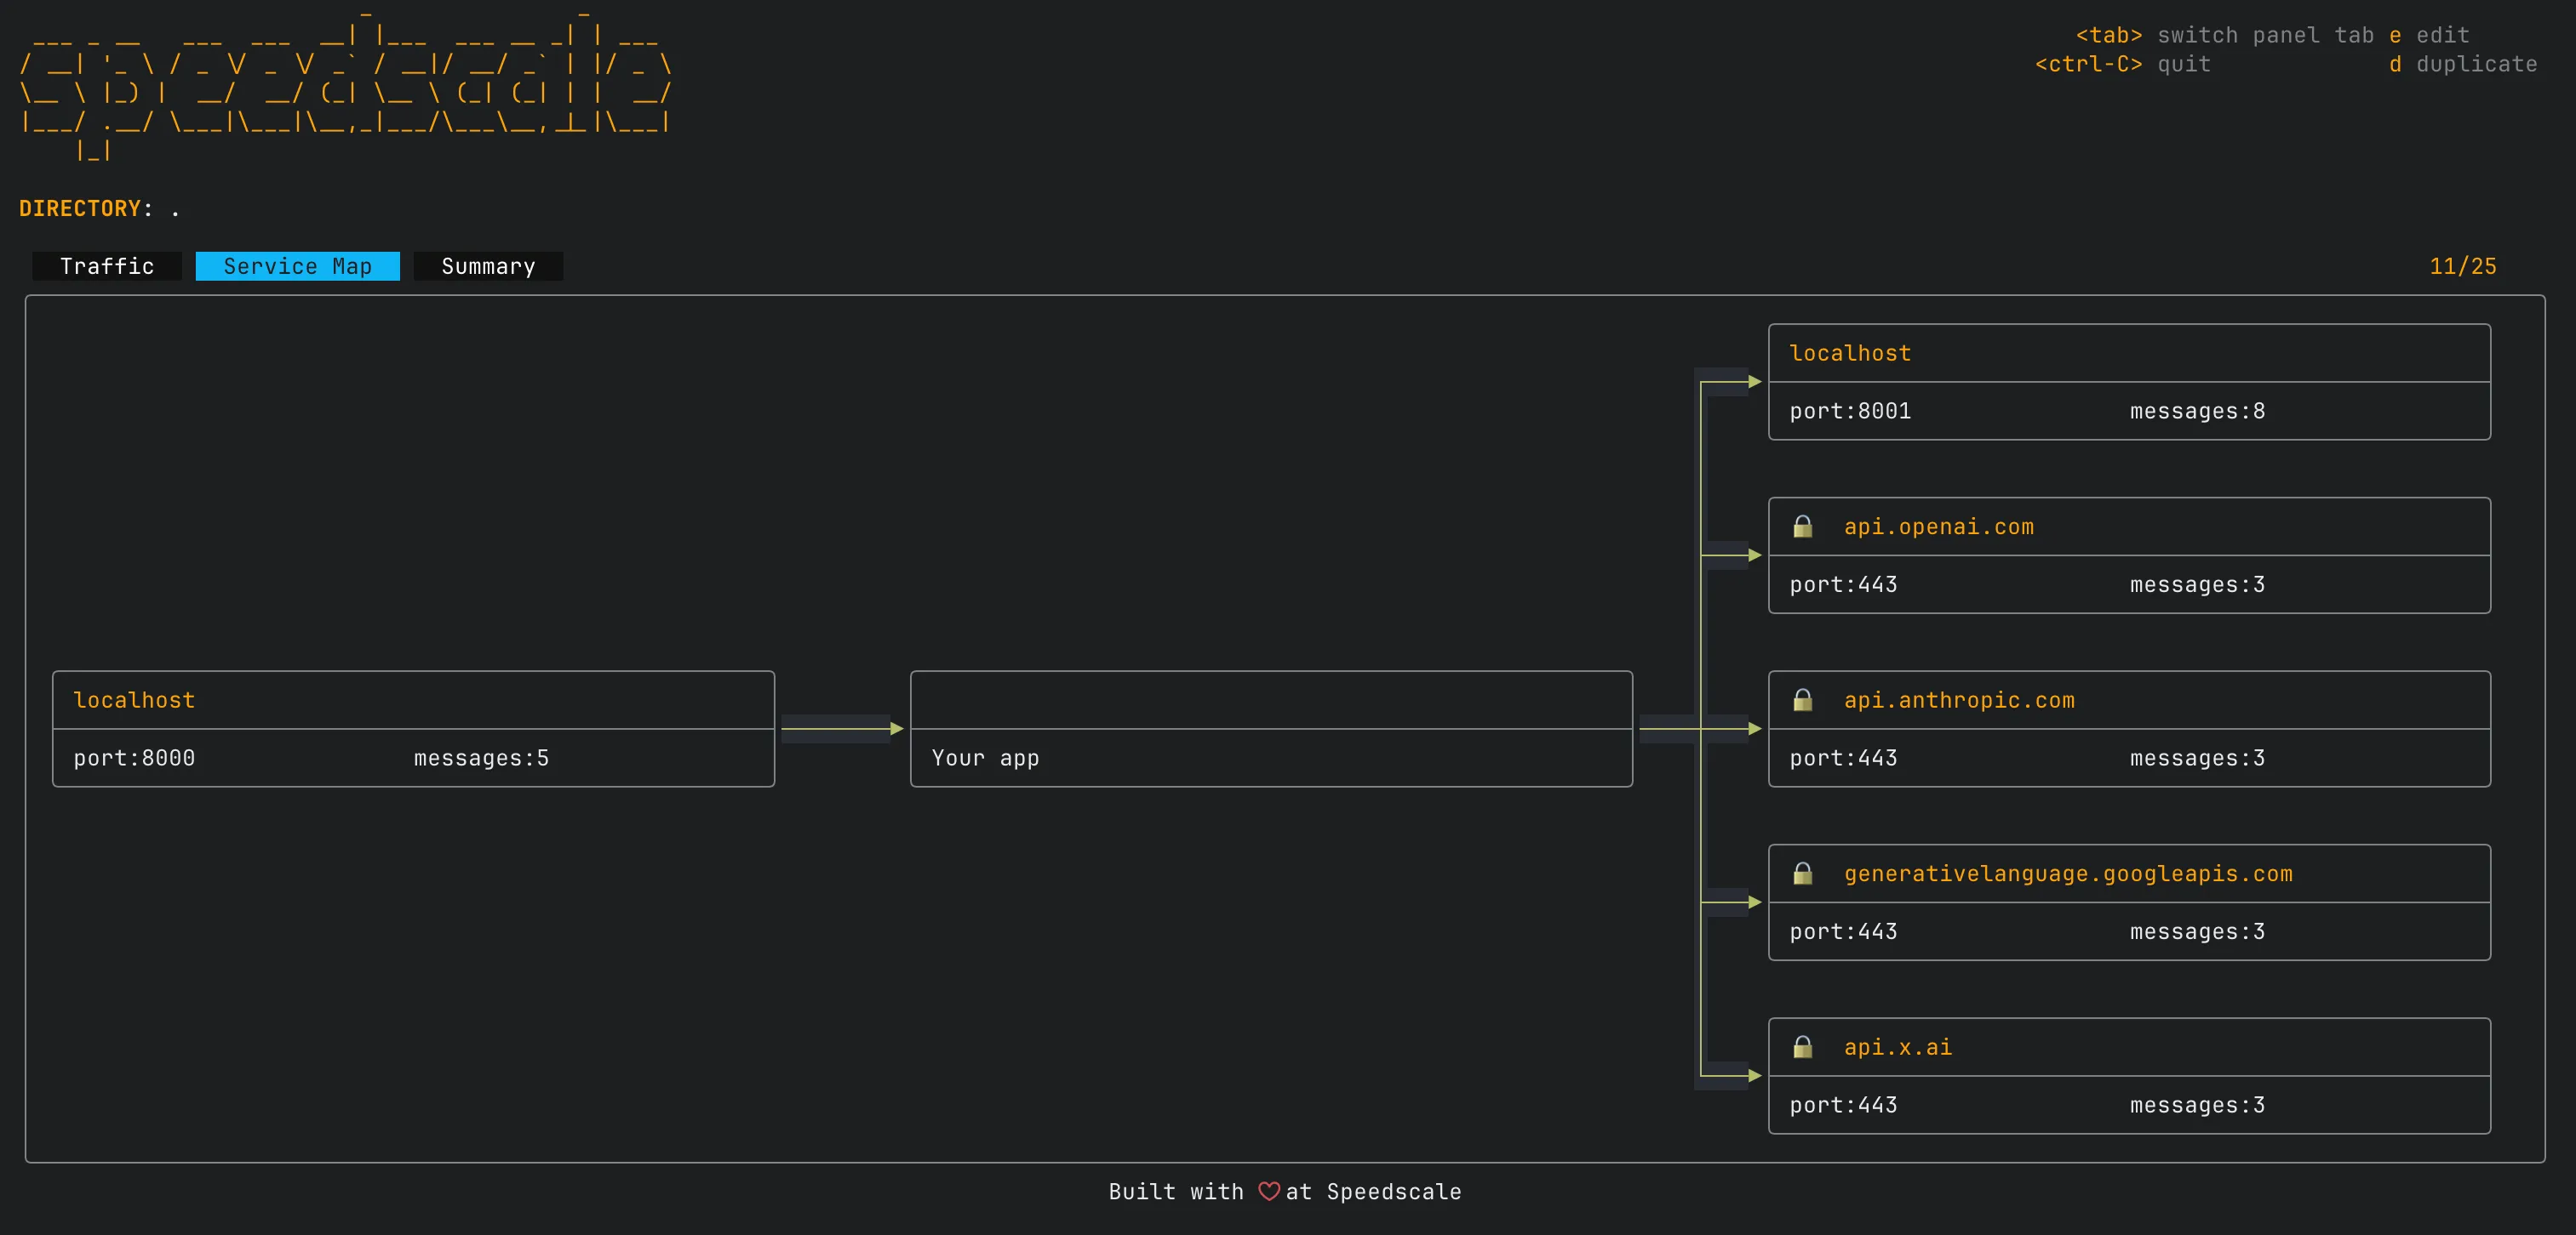Select the Service Map tab
This screenshot has height=1235, width=2576.
point(297,265)
